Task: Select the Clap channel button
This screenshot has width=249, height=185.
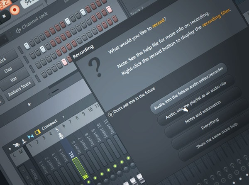Action: click(11, 69)
